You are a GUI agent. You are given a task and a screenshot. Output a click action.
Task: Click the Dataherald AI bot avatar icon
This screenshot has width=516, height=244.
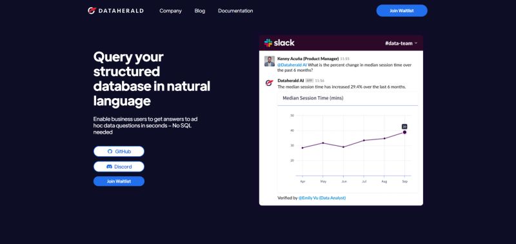point(269,83)
